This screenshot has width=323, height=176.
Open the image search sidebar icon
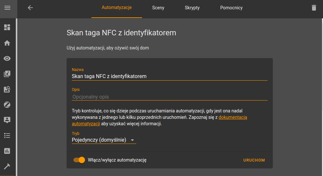7,89
